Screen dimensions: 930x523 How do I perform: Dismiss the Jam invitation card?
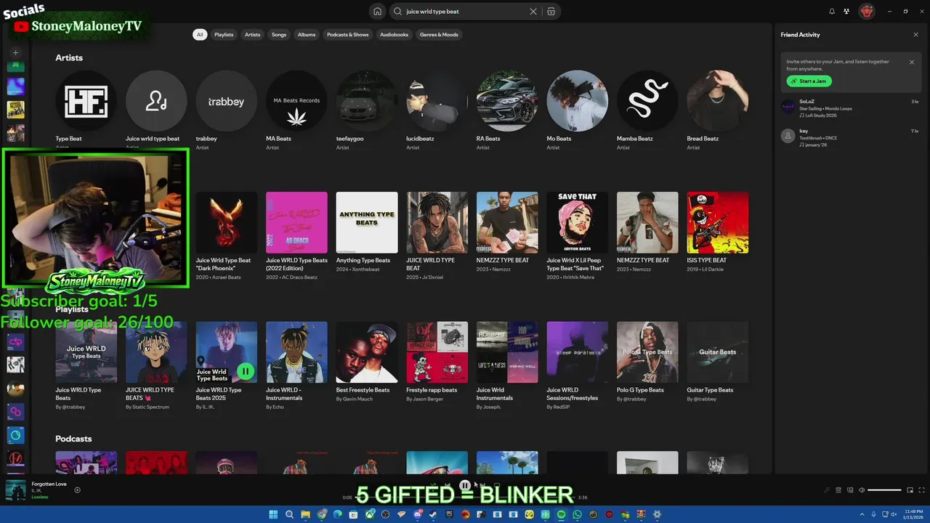912,62
